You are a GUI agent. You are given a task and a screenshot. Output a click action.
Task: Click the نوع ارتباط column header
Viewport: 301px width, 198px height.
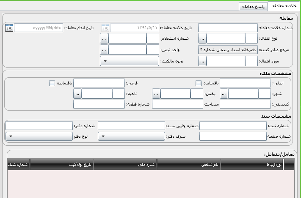click(251, 165)
